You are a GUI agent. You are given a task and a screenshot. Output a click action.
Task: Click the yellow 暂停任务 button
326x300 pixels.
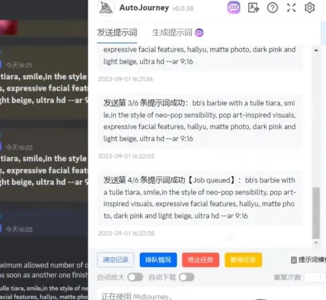click(243, 260)
